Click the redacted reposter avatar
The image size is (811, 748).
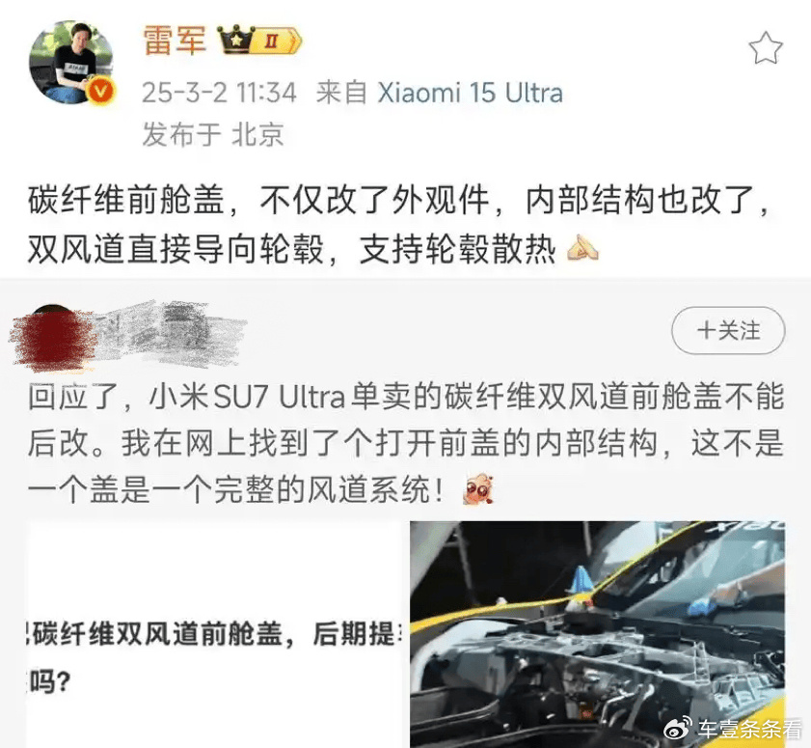pos(54,337)
